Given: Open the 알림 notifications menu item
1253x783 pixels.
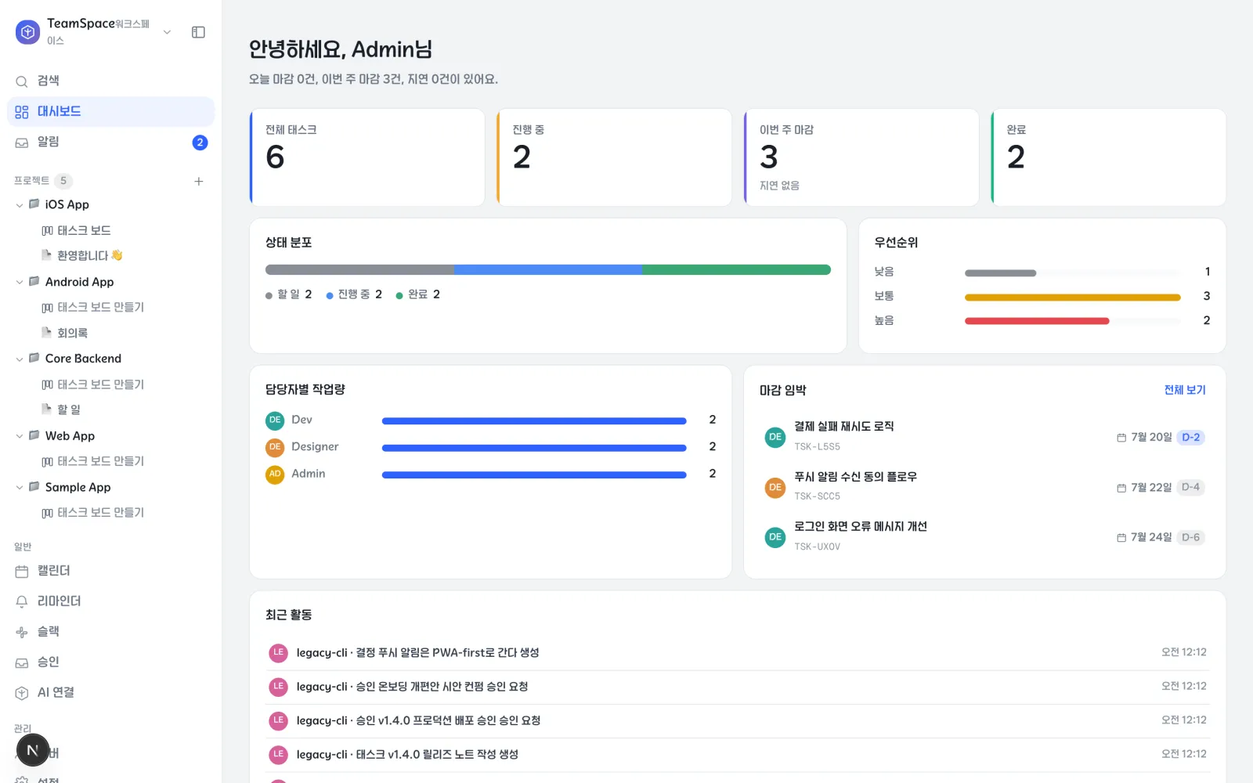Looking at the screenshot, I should [110, 142].
